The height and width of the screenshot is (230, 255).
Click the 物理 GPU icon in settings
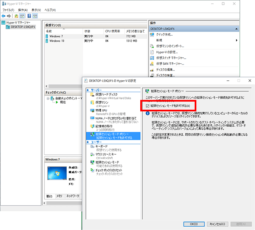pyautogui.click(x=92, y=110)
